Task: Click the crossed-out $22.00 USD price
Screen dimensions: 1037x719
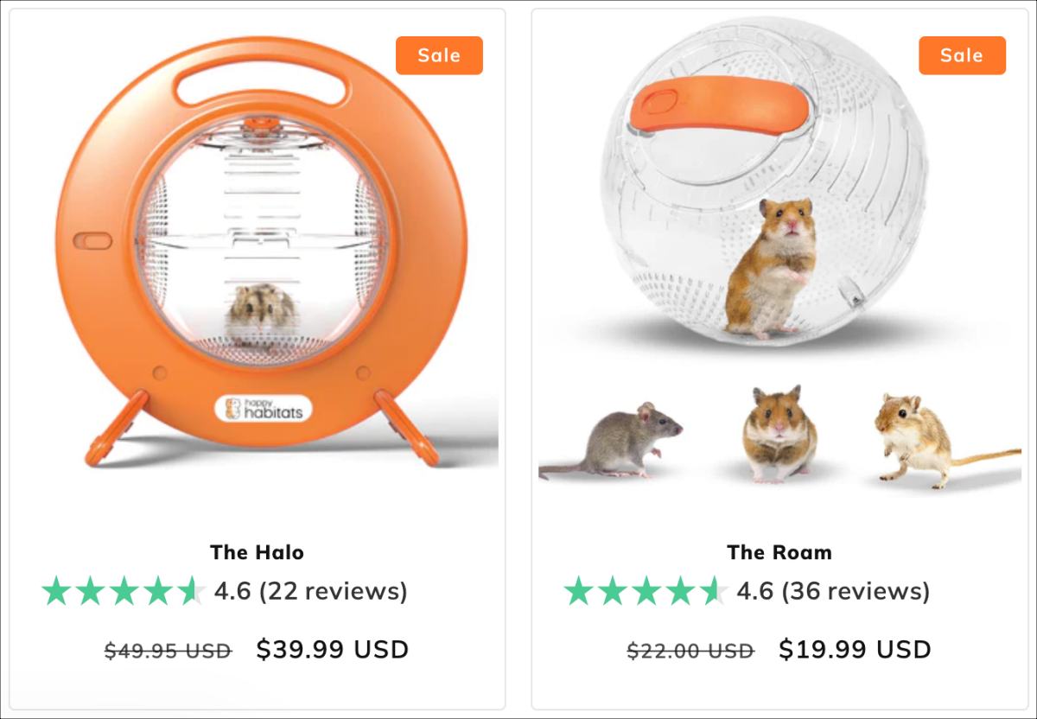Action: (690, 650)
